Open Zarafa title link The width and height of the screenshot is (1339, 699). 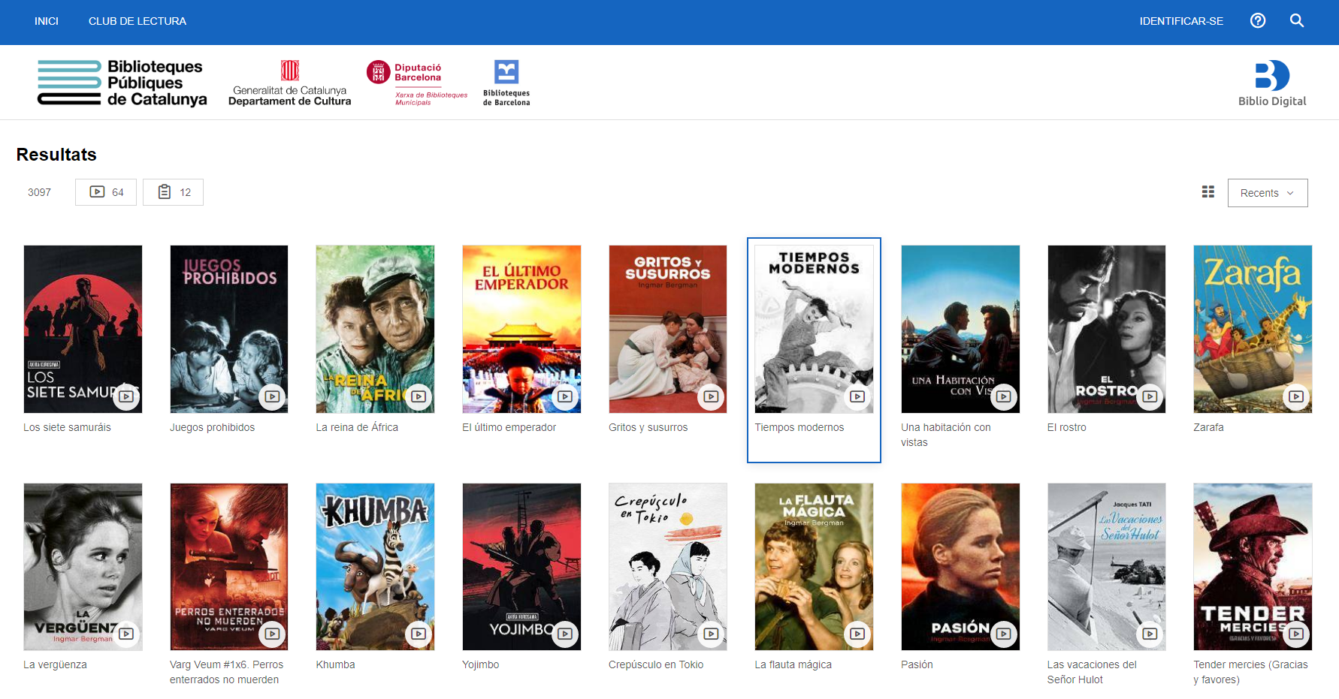(1208, 427)
